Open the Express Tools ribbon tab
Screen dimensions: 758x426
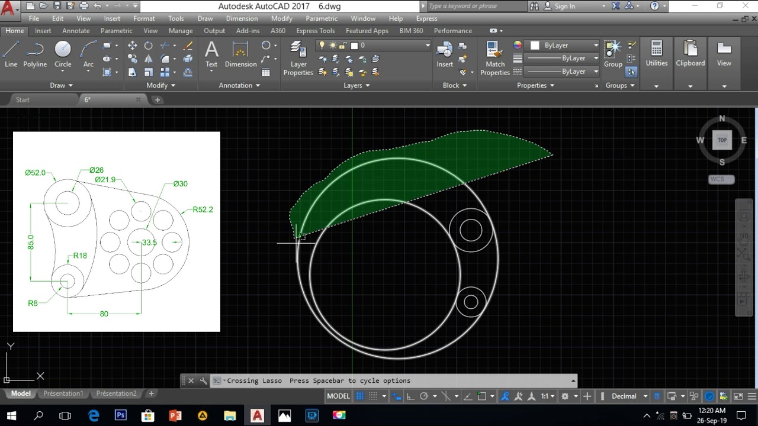point(315,31)
